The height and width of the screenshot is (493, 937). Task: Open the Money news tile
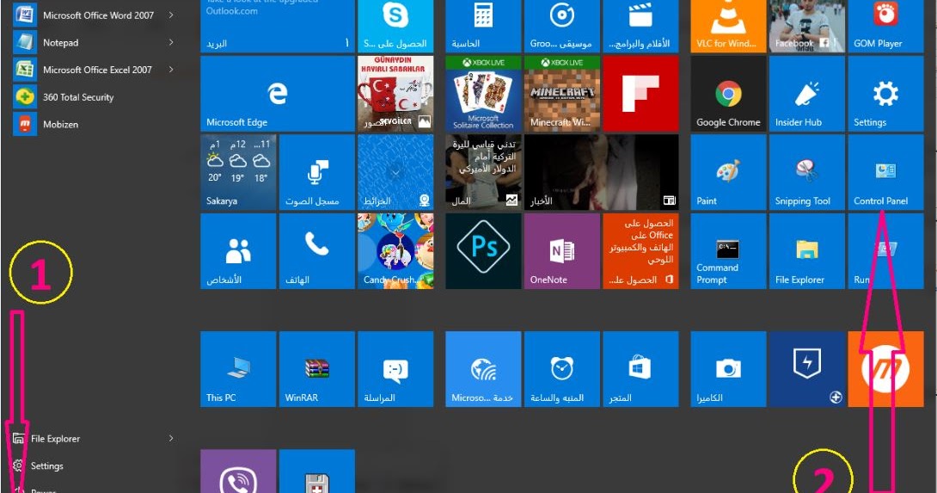pos(483,172)
